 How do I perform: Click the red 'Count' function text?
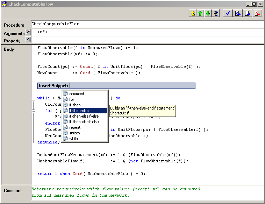pos(86,66)
